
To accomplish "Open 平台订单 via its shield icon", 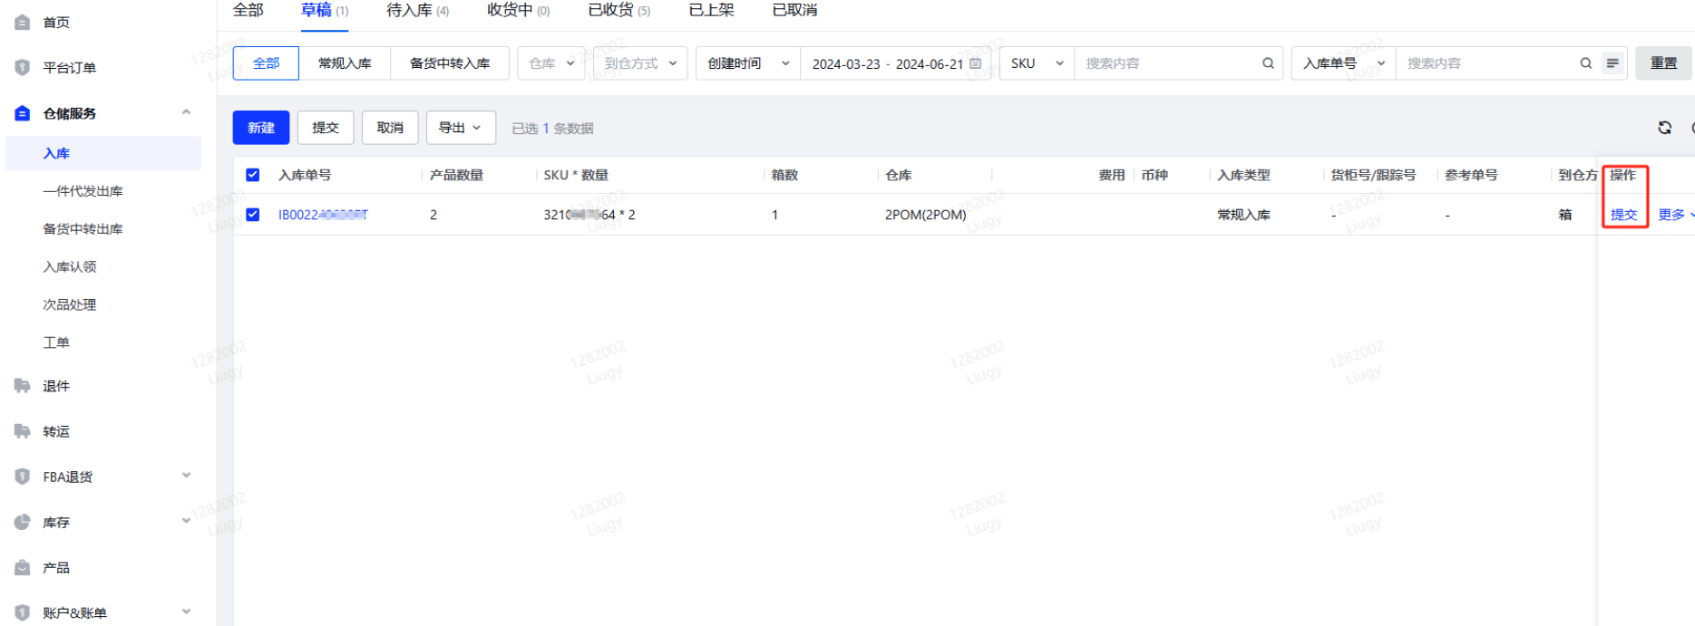I will [23, 68].
